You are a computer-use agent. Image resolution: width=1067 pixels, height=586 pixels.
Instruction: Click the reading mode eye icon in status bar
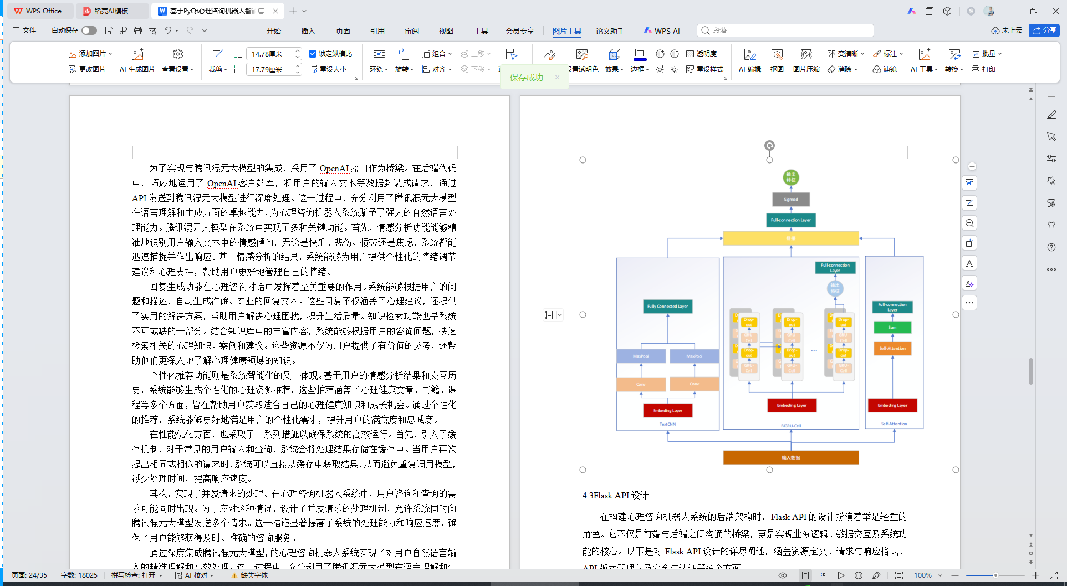pos(783,575)
